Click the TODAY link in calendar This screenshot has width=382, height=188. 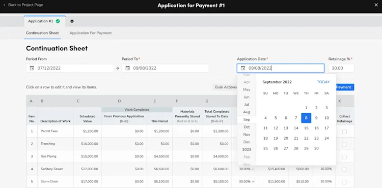(x=323, y=82)
